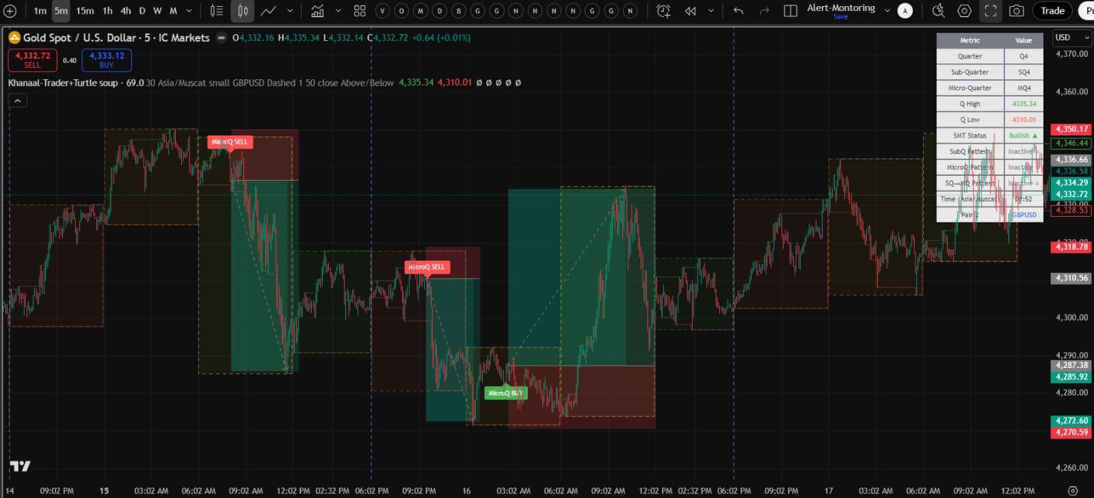Click the Q Low value 4310.01 in table
This screenshot has height=498, width=1094.
point(1024,120)
